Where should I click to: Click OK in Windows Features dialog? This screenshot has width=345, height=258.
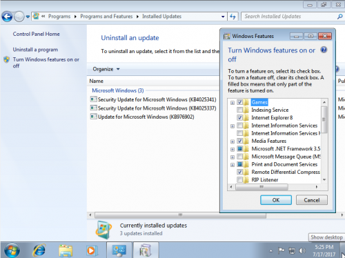coord(276,200)
